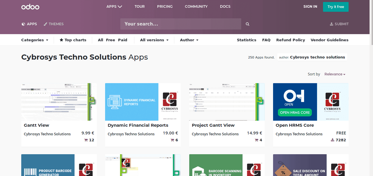Open the Product Barcode Generator thumbnail

pos(59,165)
